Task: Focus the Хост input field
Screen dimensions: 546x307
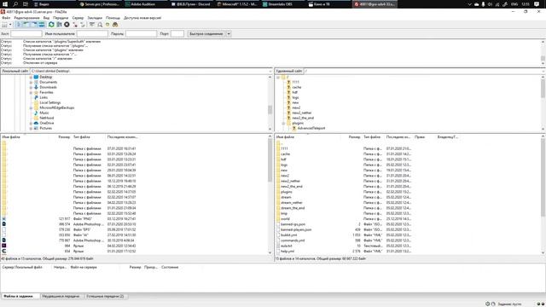Action: [x=26, y=34]
